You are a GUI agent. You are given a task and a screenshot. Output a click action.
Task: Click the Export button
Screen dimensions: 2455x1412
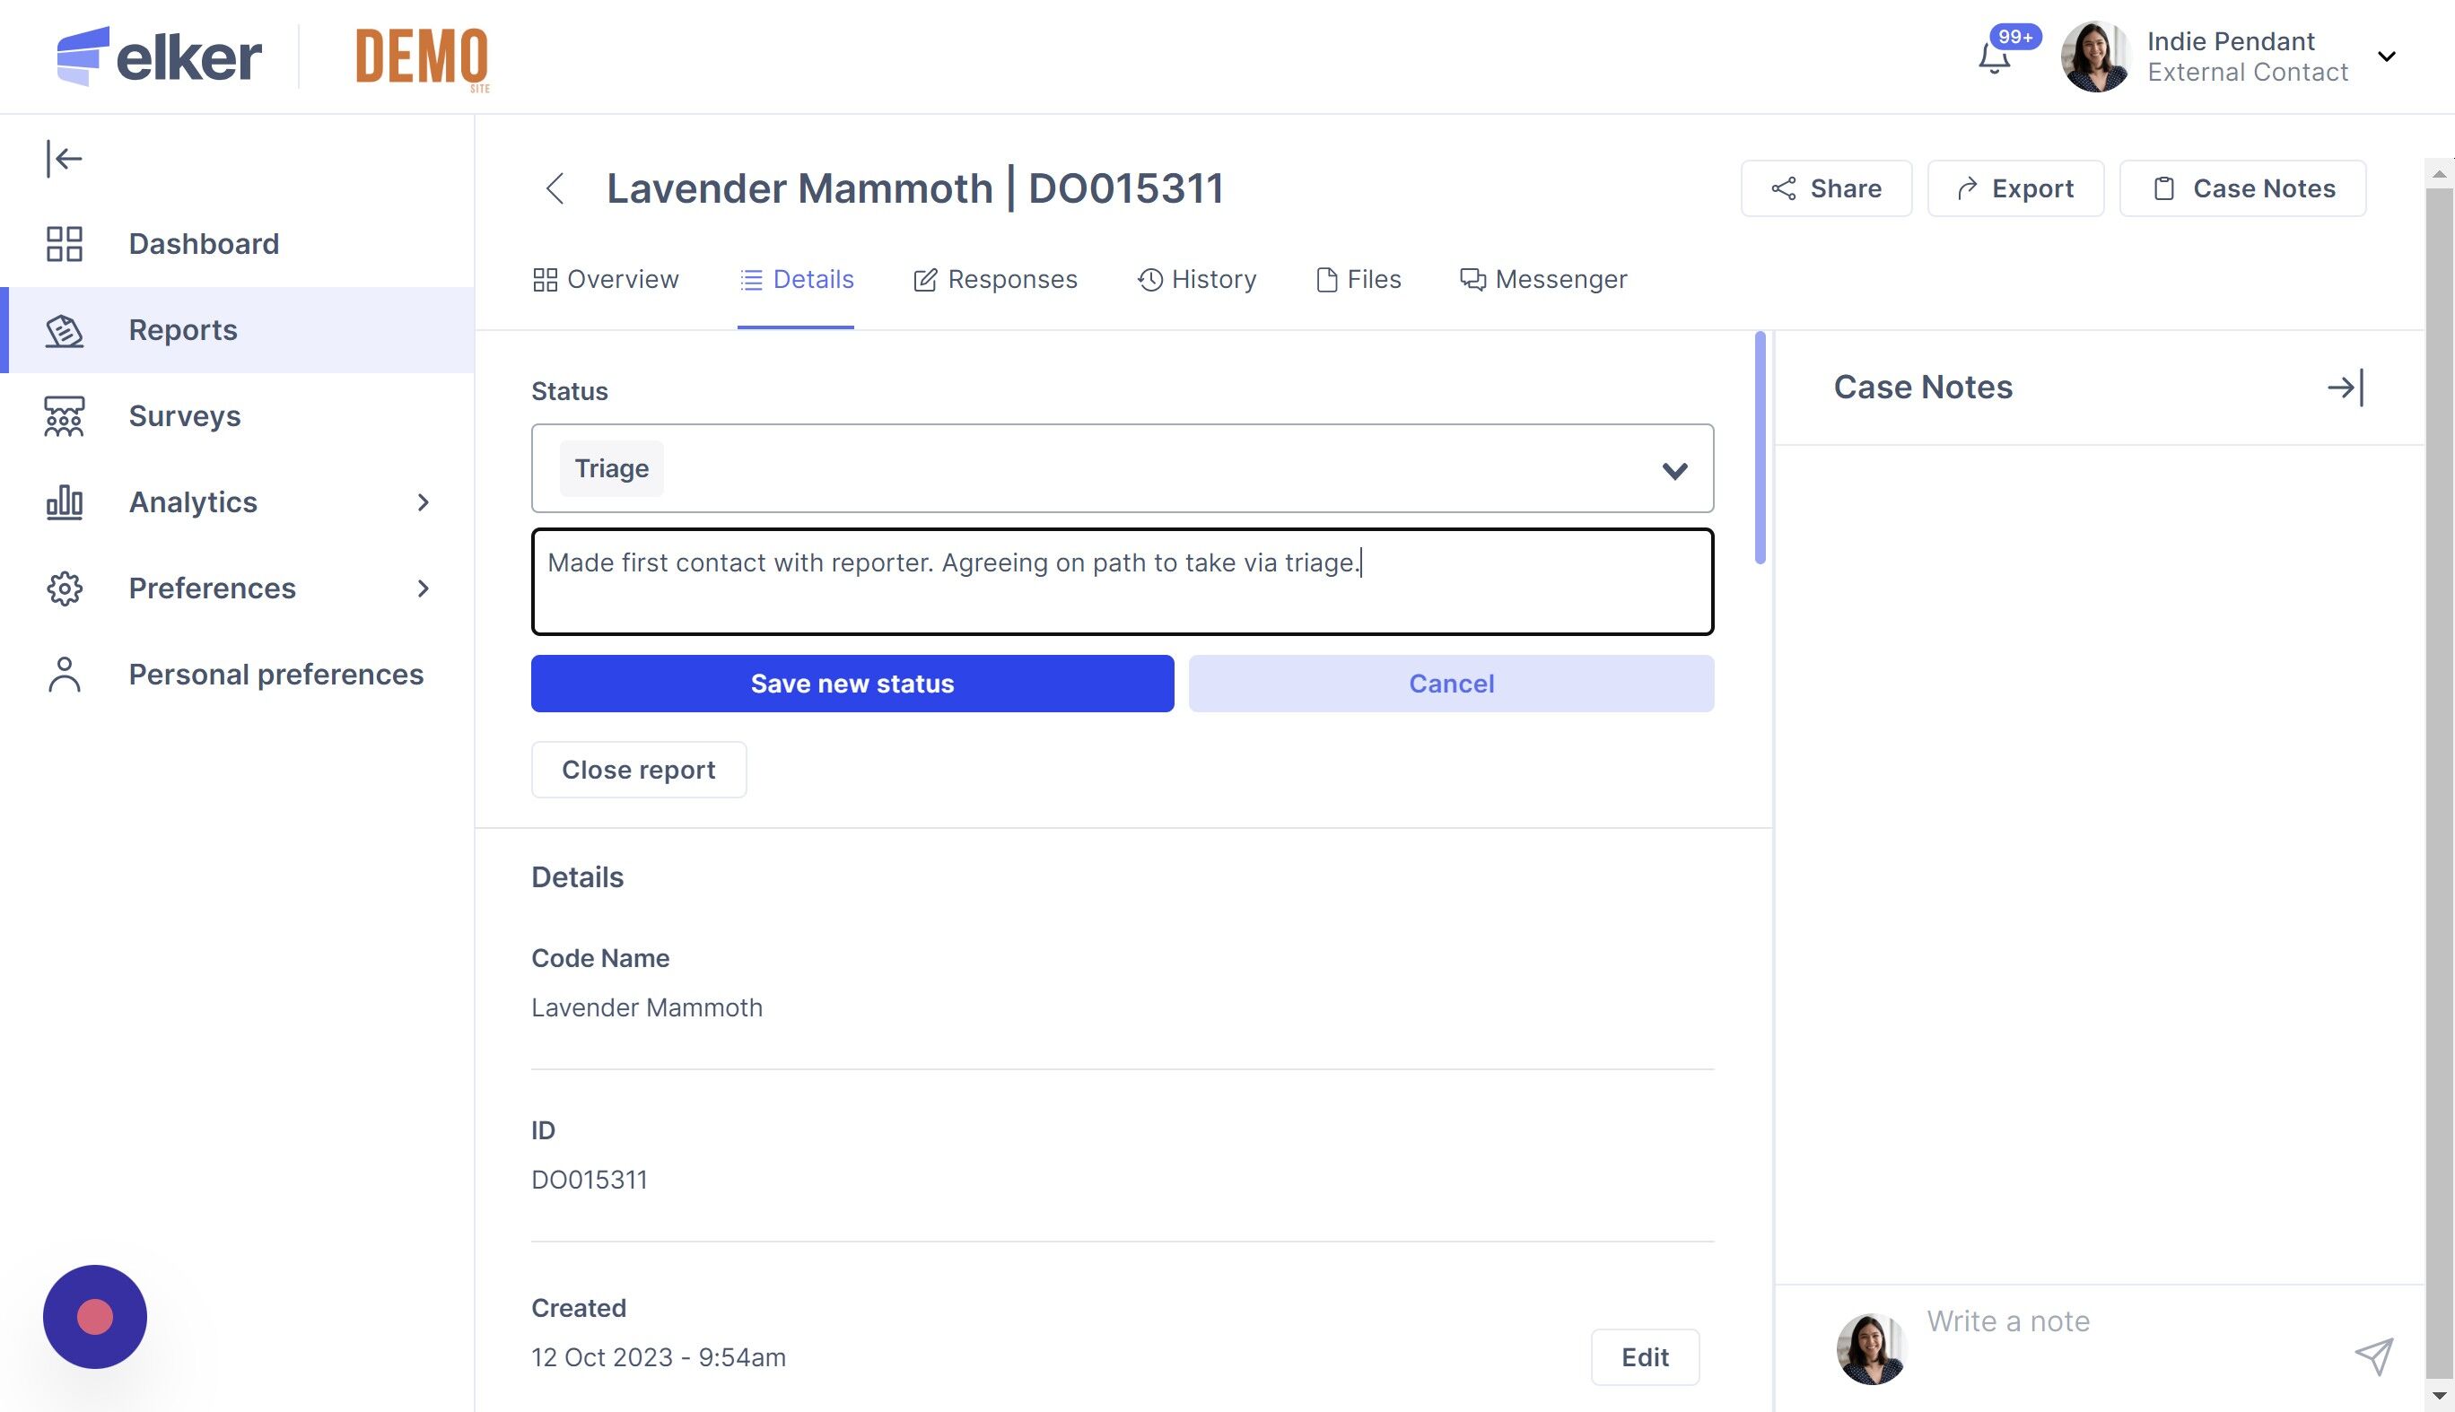click(x=2014, y=188)
